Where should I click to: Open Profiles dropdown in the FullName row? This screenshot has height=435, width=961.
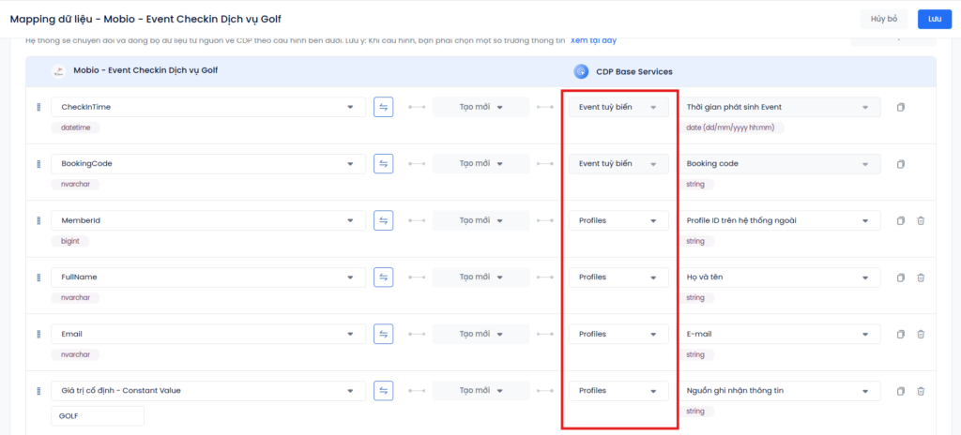coord(618,277)
